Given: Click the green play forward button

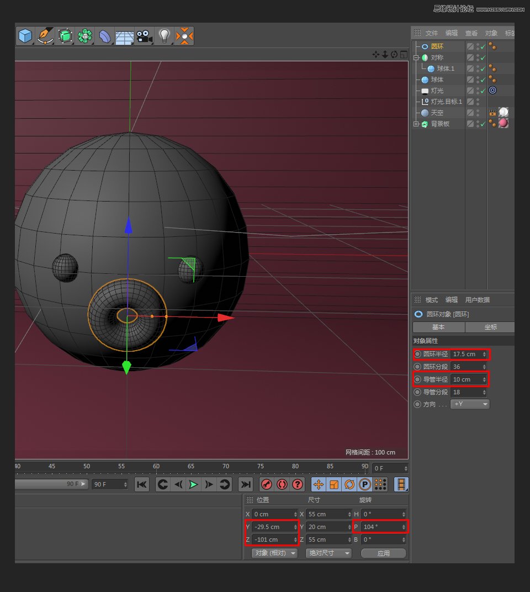Looking at the screenshot, I should tap(193, 484).
